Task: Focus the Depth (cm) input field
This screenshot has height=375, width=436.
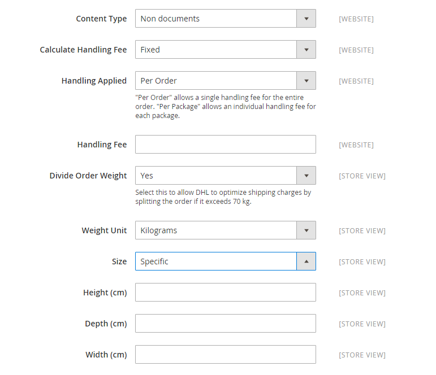Action: [226, 324]
